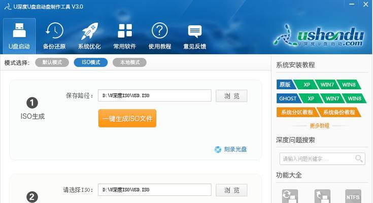The height and width of the screenshot is (203, 373).
Task: Open the 常用软件 section
Action: [125, 36]
